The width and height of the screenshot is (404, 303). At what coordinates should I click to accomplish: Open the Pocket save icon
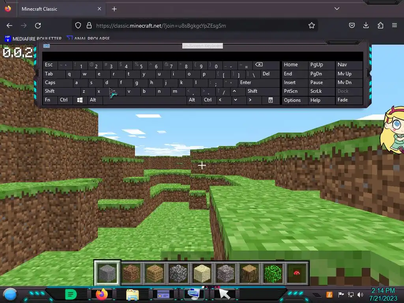(352, 26)
